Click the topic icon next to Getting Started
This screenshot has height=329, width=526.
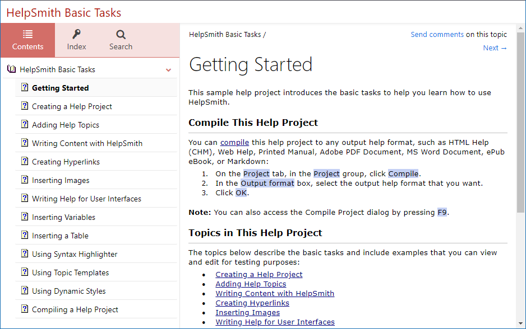coord(25,87)
